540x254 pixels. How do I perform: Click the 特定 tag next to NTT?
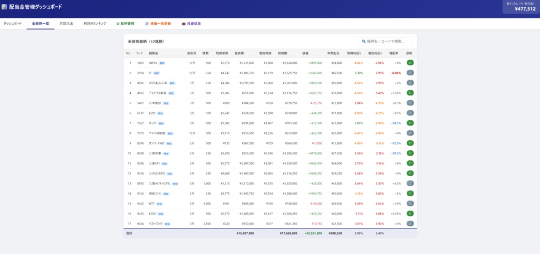pyautogui.click(x=159, y=204)
